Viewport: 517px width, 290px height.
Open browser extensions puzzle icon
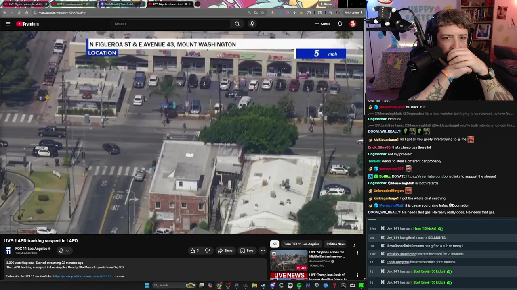click(x=309, y=12)
